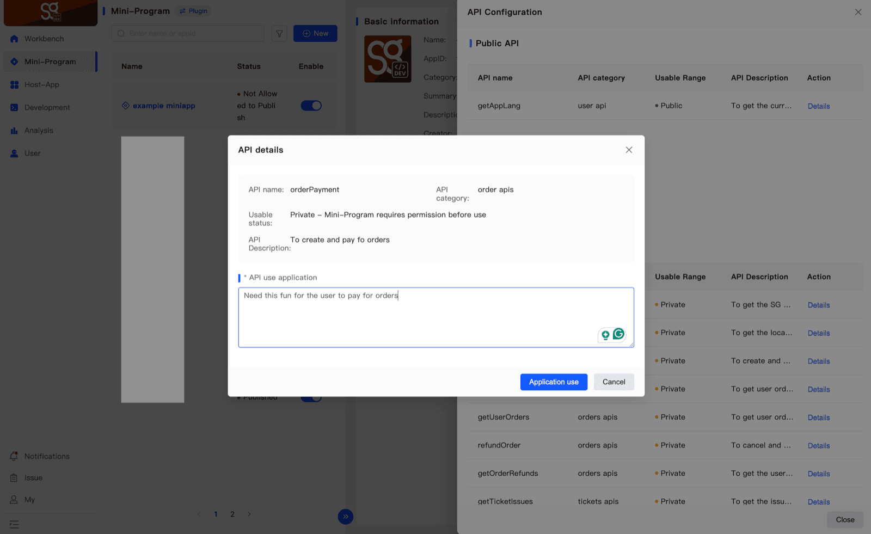Go to previous page arrow in pagination
This screenshot has height=534, width=871.
tap(199, 514)
